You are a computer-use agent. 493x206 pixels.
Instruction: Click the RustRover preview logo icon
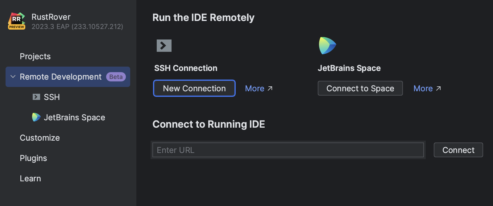pos(17,21)
